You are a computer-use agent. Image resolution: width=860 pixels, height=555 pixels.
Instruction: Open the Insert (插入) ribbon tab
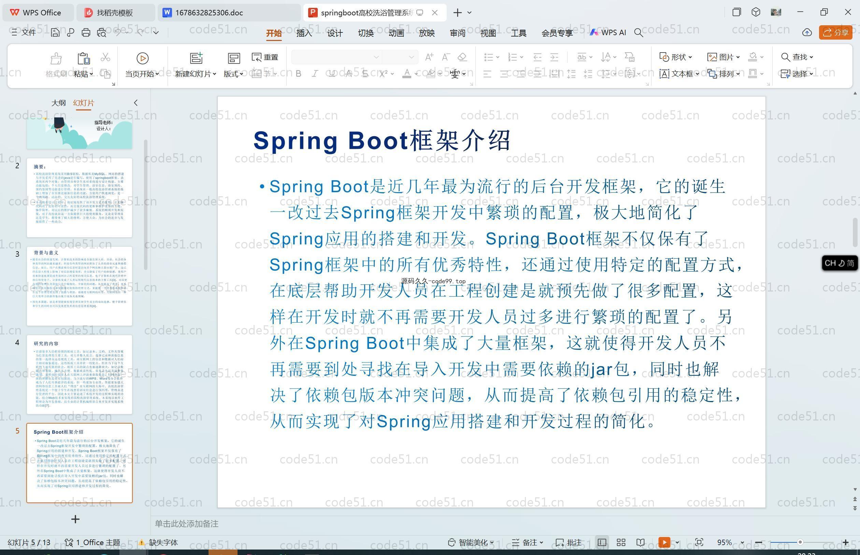tap(304, 33)
